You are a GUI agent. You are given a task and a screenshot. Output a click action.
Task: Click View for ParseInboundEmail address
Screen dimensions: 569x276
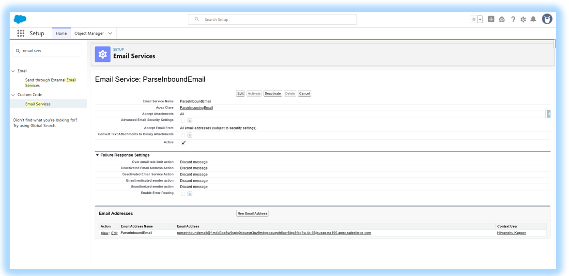pyautogui.click(x=104, y=233)
